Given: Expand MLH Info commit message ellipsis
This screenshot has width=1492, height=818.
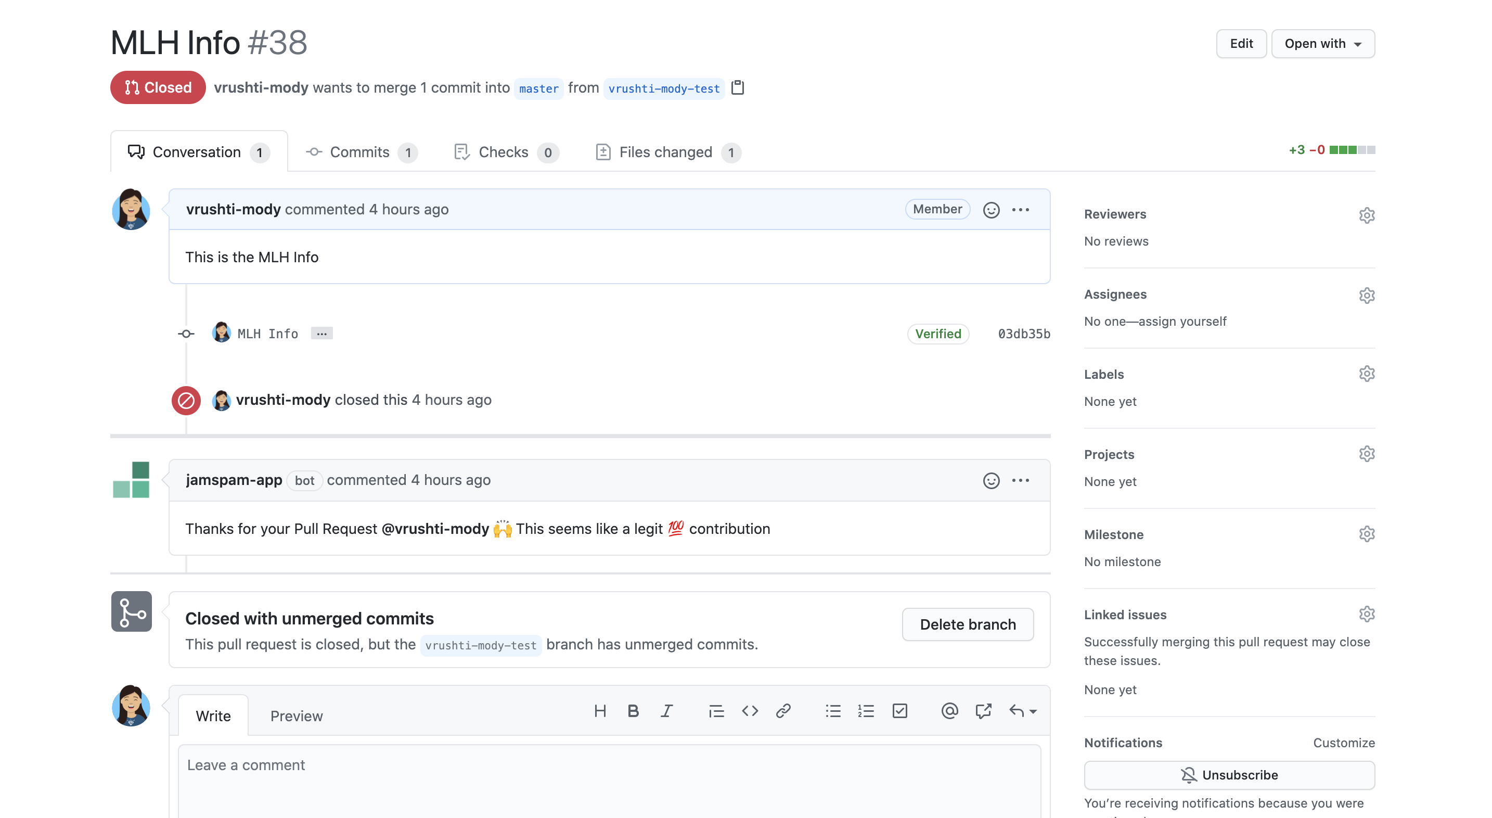Looking at the screenshot, I should [321, 334].
